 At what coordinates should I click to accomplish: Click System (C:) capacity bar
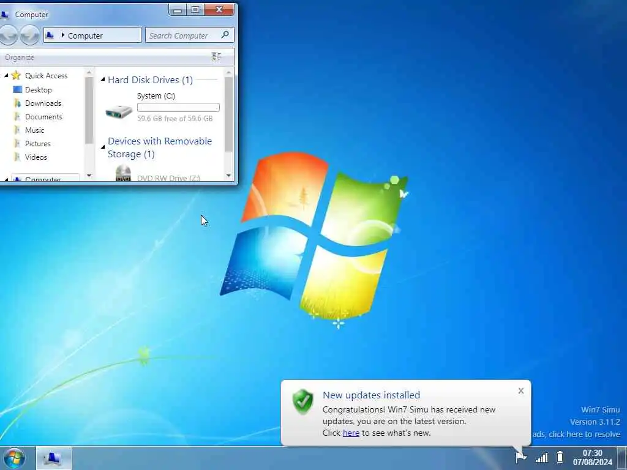(x=178, y=107)
